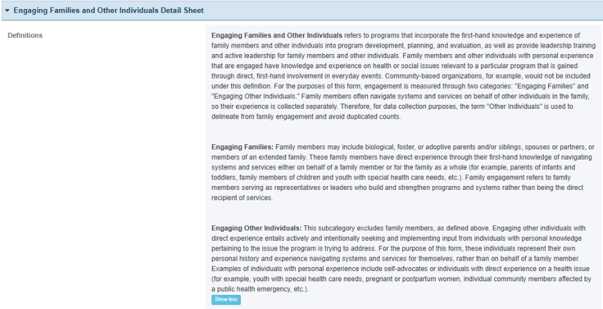The height and width of the screenshot is (309, 603).
Task: Click the text recipient of services
Action: 242,198
